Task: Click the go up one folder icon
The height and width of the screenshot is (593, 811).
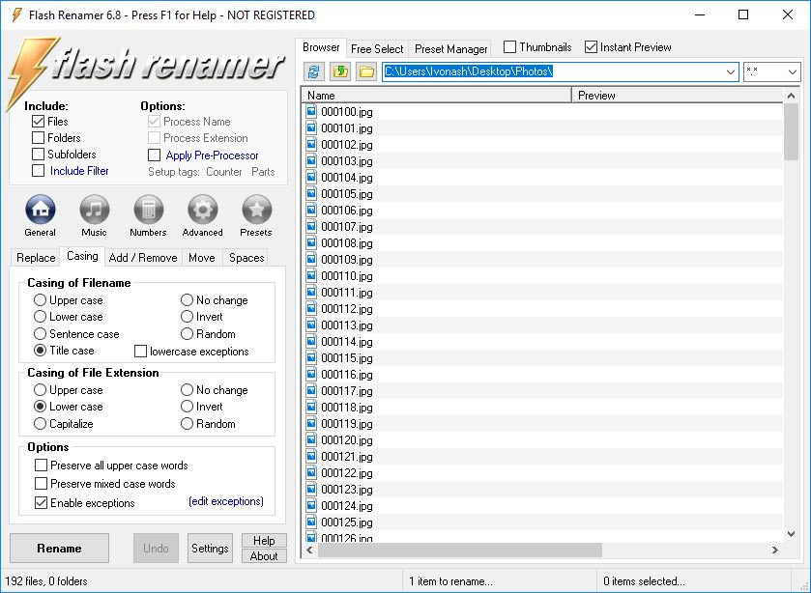Action: click(x=339, y=71)
